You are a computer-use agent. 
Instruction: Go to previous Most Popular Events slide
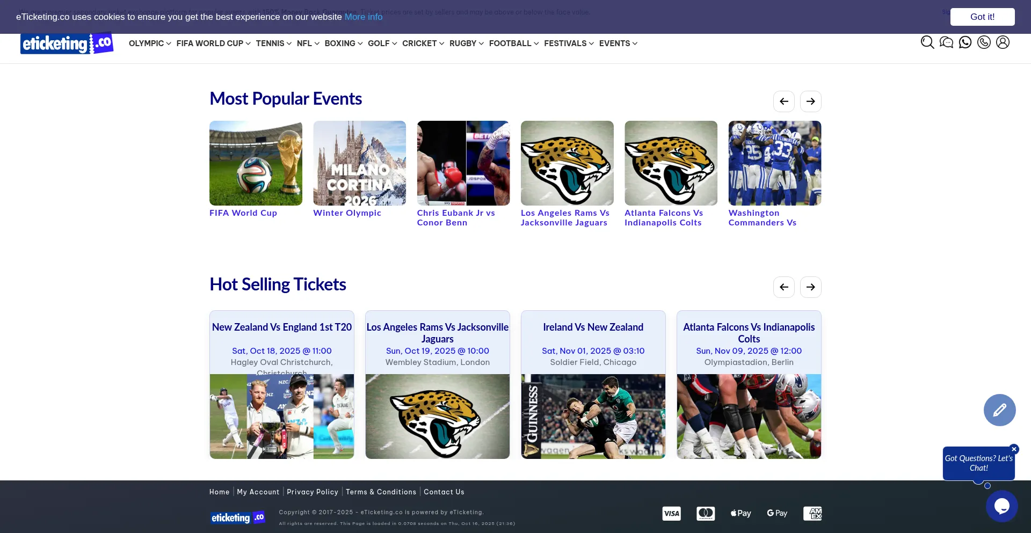point(784,101)
